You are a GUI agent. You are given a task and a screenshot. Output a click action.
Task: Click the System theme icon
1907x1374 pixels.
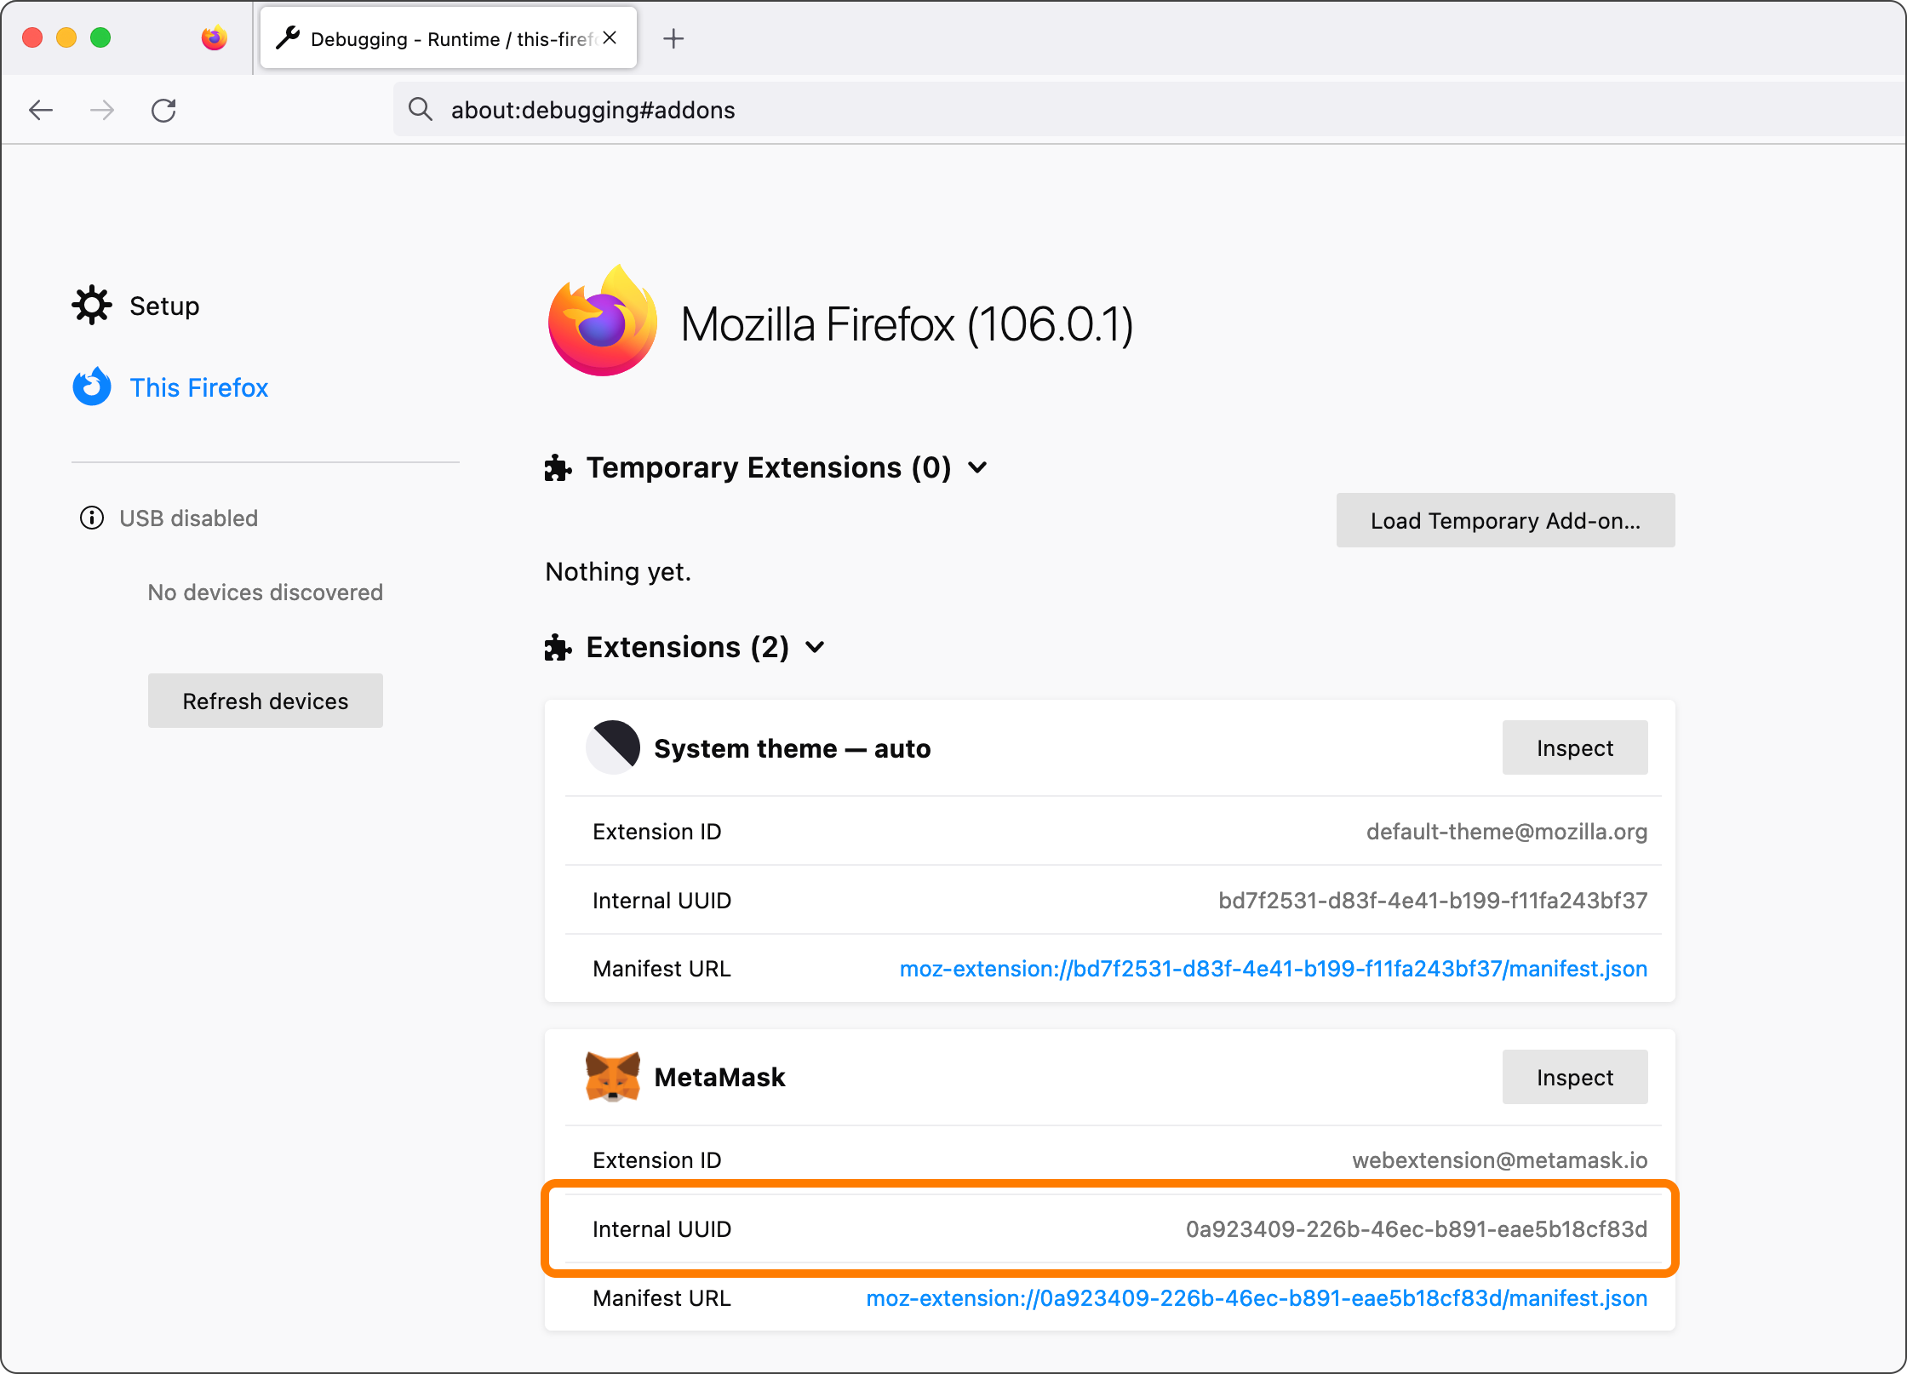pos(613,747)
